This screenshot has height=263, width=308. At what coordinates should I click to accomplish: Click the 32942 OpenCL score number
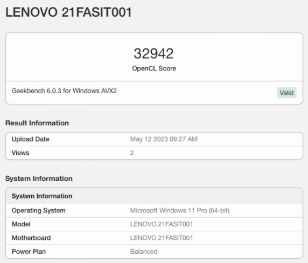point(154,54)
